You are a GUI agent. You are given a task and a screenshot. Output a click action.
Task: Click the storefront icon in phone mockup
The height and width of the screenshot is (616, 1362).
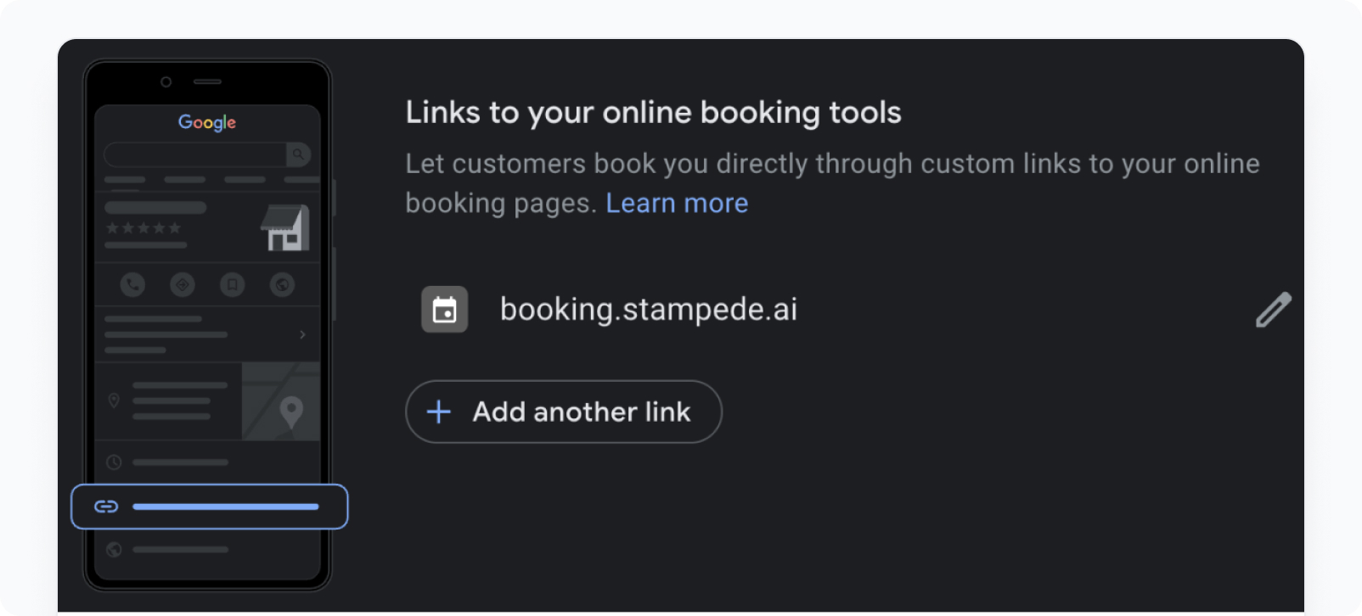pos(284,227)
